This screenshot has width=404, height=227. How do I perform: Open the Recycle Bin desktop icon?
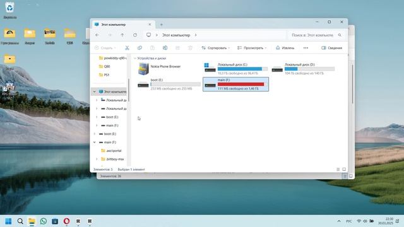click(9, 10)
